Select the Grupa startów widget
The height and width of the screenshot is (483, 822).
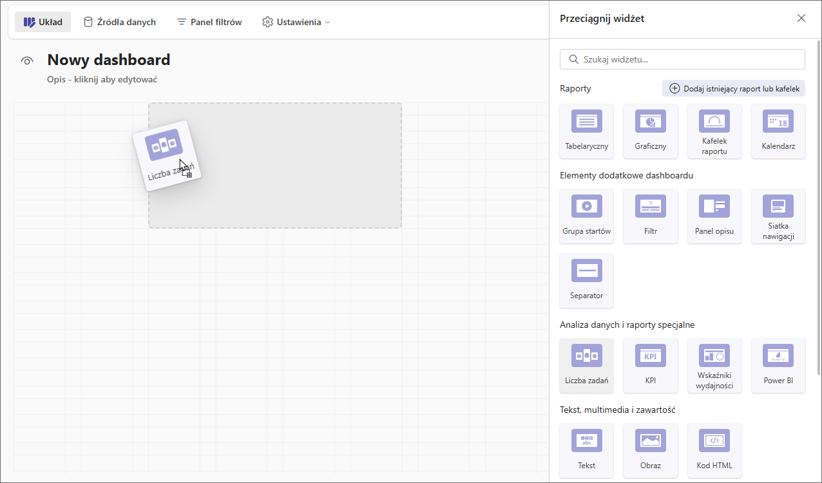(586, 216)
